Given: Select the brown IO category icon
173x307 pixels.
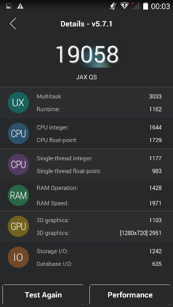Looking at the screenshot, I should pos(18,257).
